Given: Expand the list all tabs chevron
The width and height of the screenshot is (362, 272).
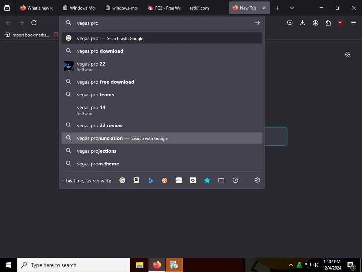Looking at the screenshot, I should (x=292, y=8).
